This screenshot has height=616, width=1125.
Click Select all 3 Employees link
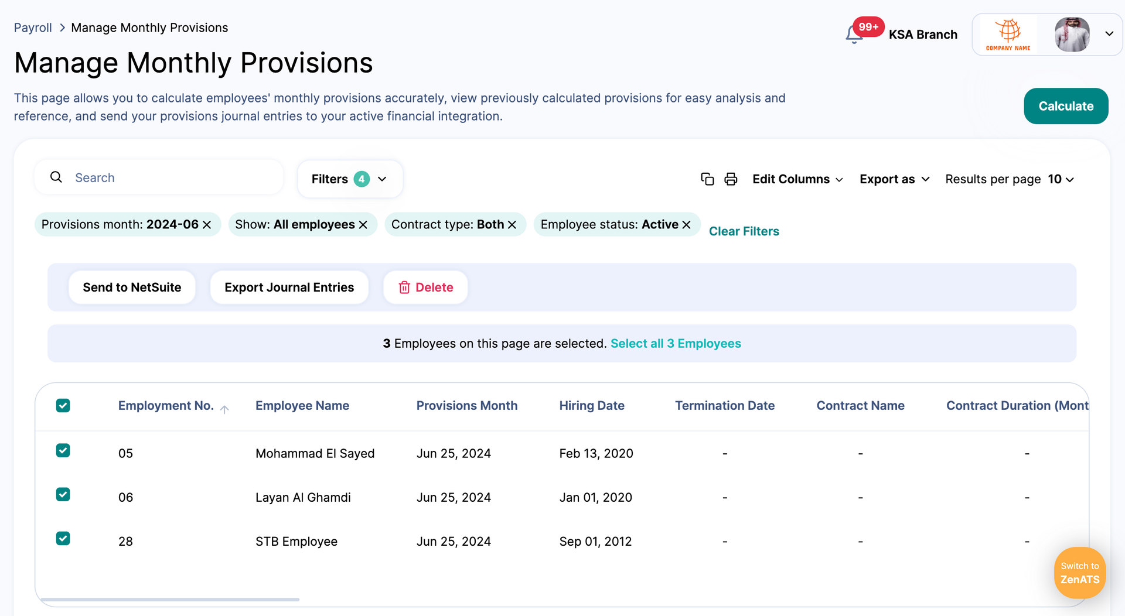click(676, 344)
